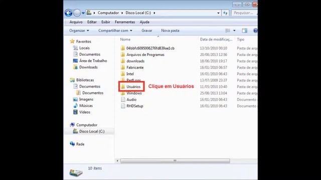Sort by the Nome column header

125,39
